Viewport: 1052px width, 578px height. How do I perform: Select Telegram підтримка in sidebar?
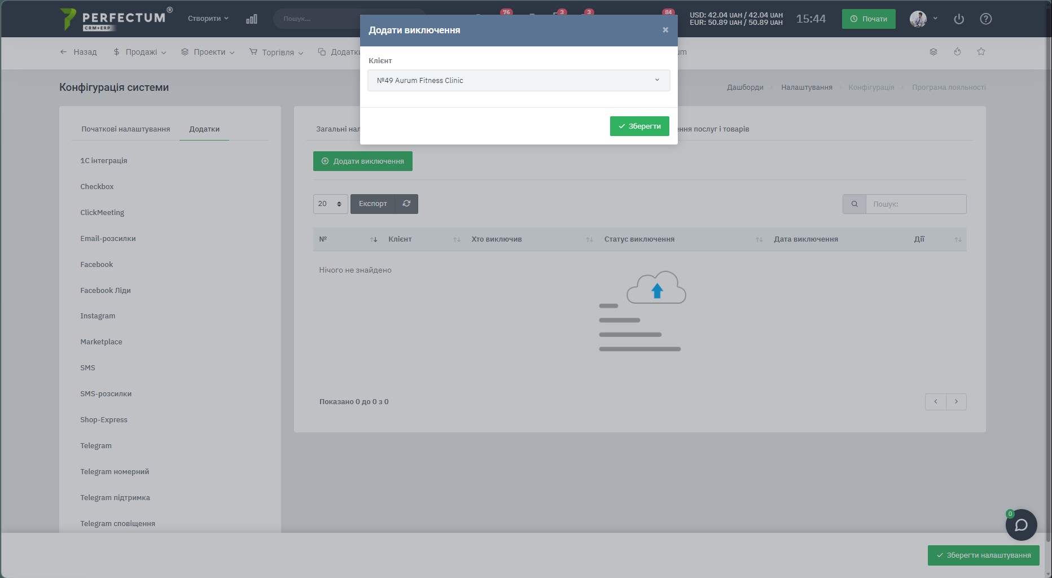click(x=115, y=497)
